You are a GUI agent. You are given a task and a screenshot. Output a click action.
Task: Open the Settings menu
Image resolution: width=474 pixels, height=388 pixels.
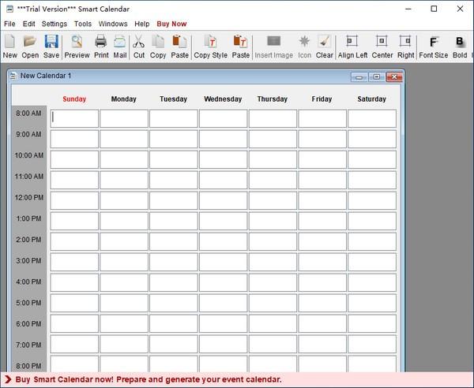pos(55,24)
